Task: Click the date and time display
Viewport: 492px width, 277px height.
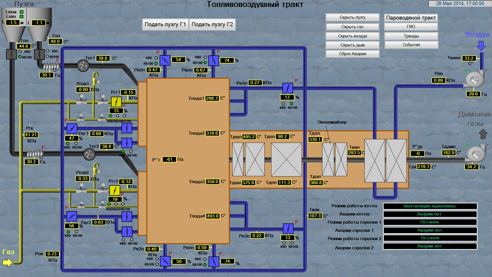Action: 460,4
